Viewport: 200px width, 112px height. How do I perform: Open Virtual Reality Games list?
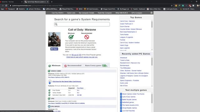point(129,108)
